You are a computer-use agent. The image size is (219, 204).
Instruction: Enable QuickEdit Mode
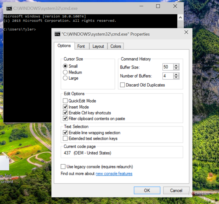coord(65,101)
